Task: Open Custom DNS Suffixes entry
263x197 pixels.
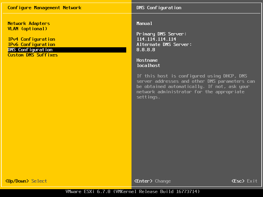Action: (x=33, y=55)
